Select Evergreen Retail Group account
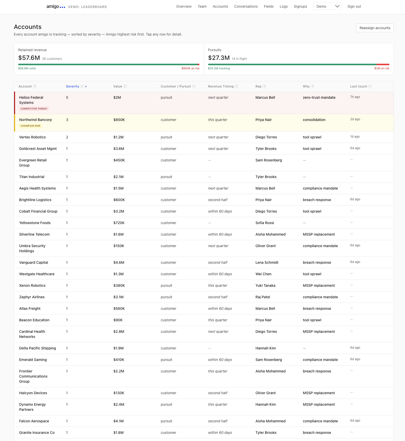Image resolution: width=405 pixels, height=441 pixels. pos(204,163)
